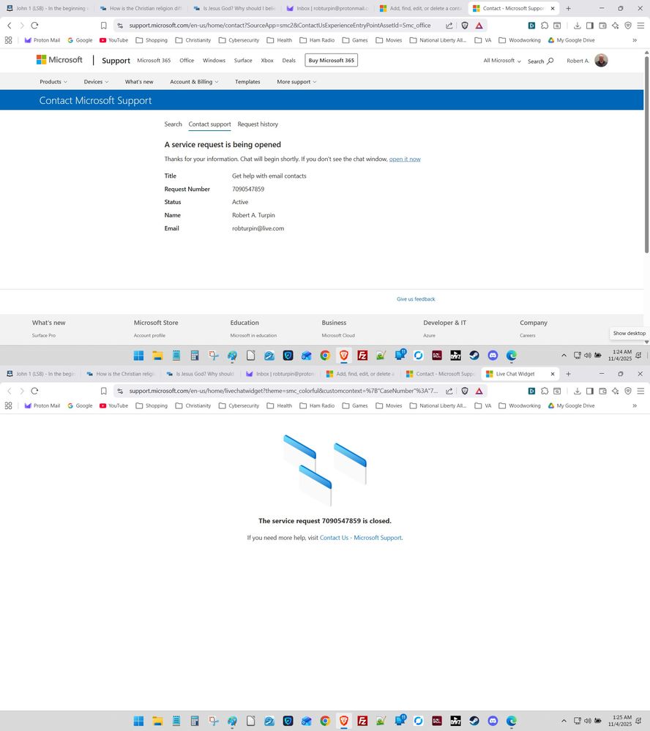The image size is (650, 731).
Task: Open What's new in the support nav bar
Action: pos(139,81)
